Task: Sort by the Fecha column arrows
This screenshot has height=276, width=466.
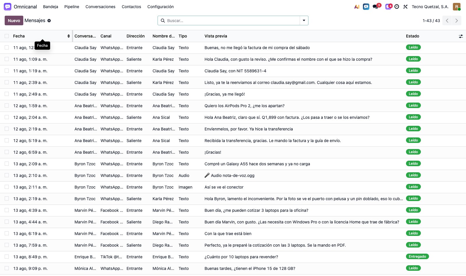Action: [69, 36]
